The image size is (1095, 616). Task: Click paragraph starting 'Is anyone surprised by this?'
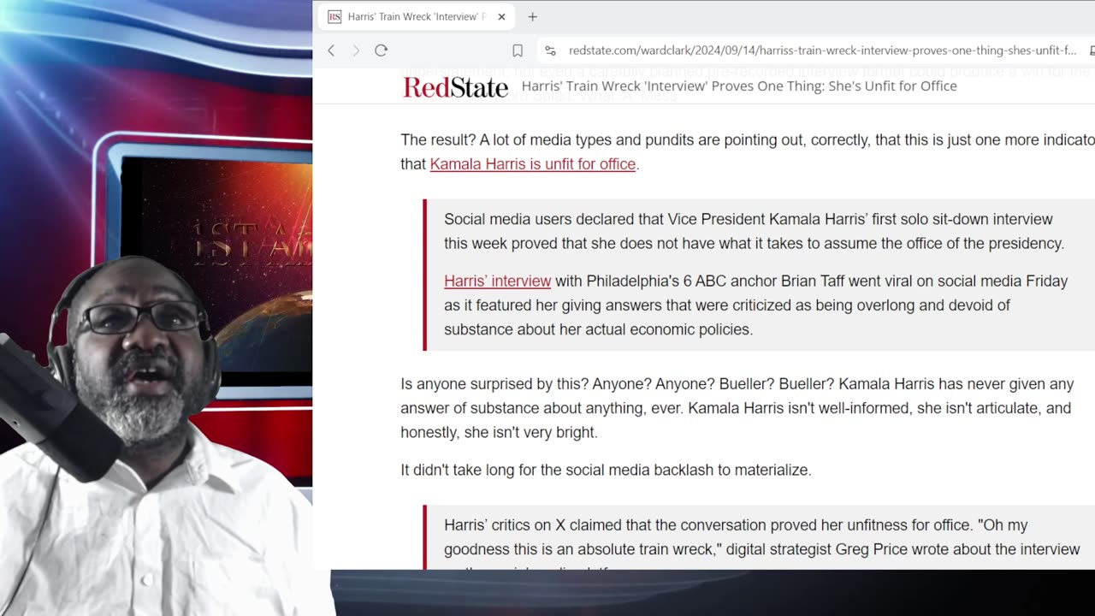[x=737, y=408]
